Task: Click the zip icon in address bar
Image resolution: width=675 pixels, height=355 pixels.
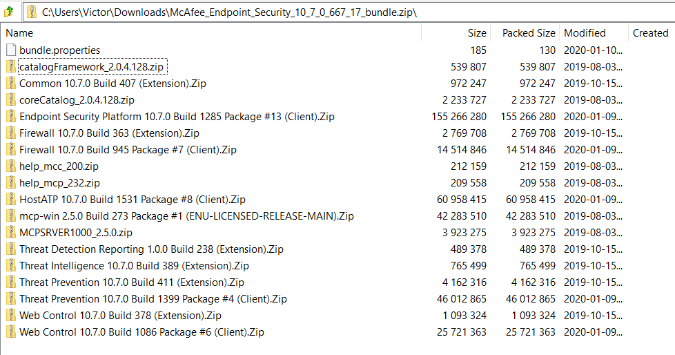Action: coord(32,12)
